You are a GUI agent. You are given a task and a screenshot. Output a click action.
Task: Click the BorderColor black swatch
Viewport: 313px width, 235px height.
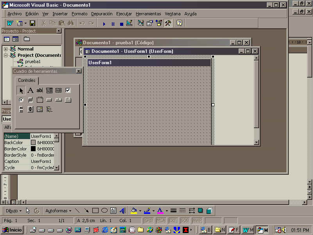pos(33,149)
